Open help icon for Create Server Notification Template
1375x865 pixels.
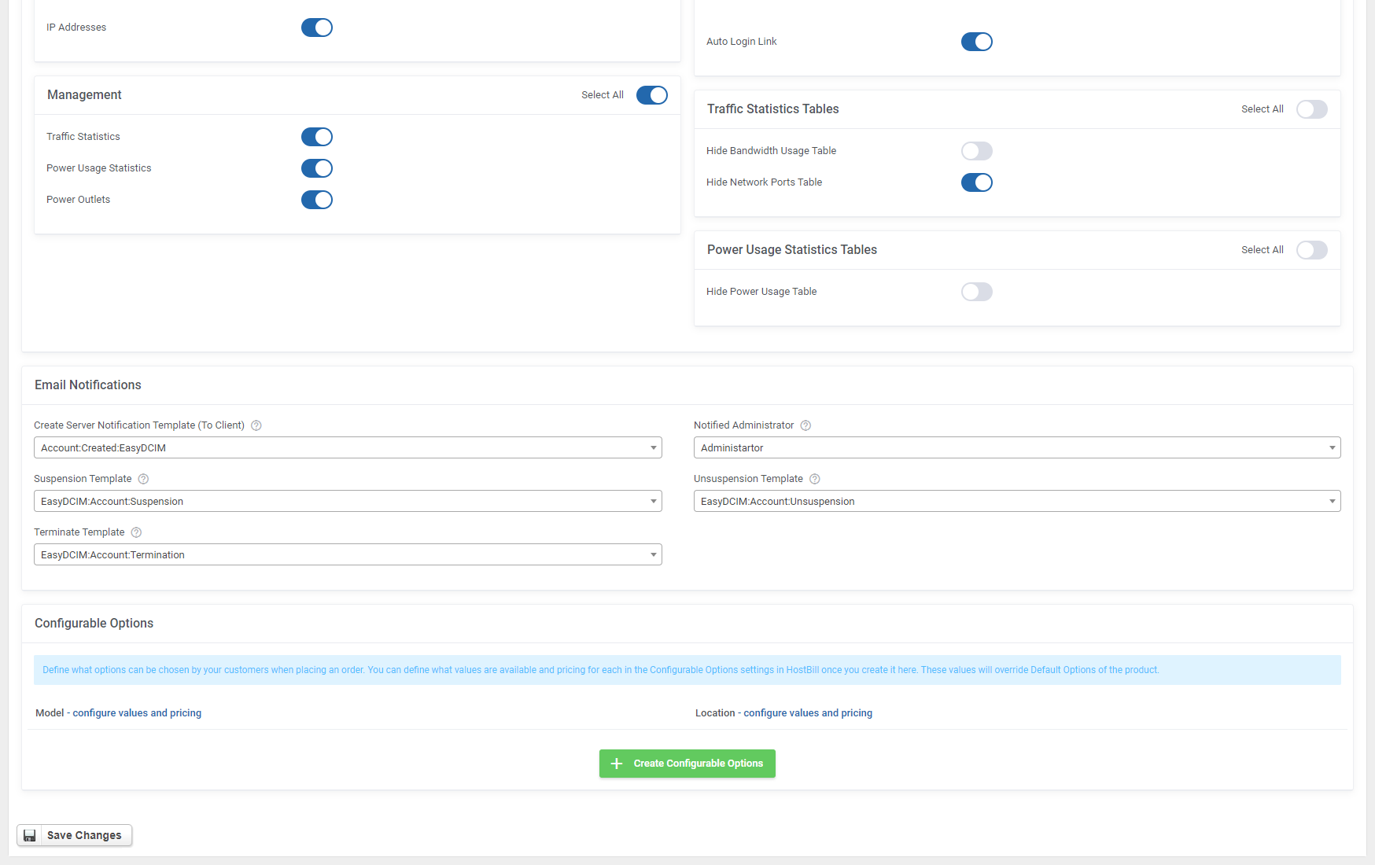coord(256,425)
